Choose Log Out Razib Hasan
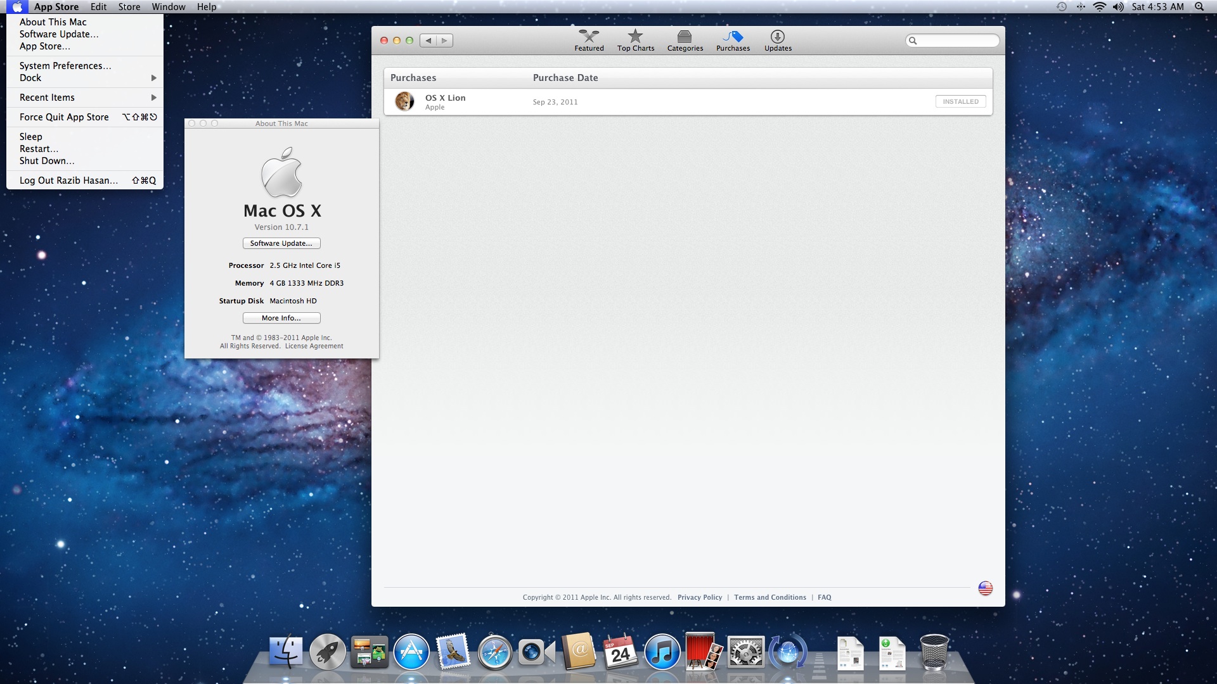 click(85, 180)
